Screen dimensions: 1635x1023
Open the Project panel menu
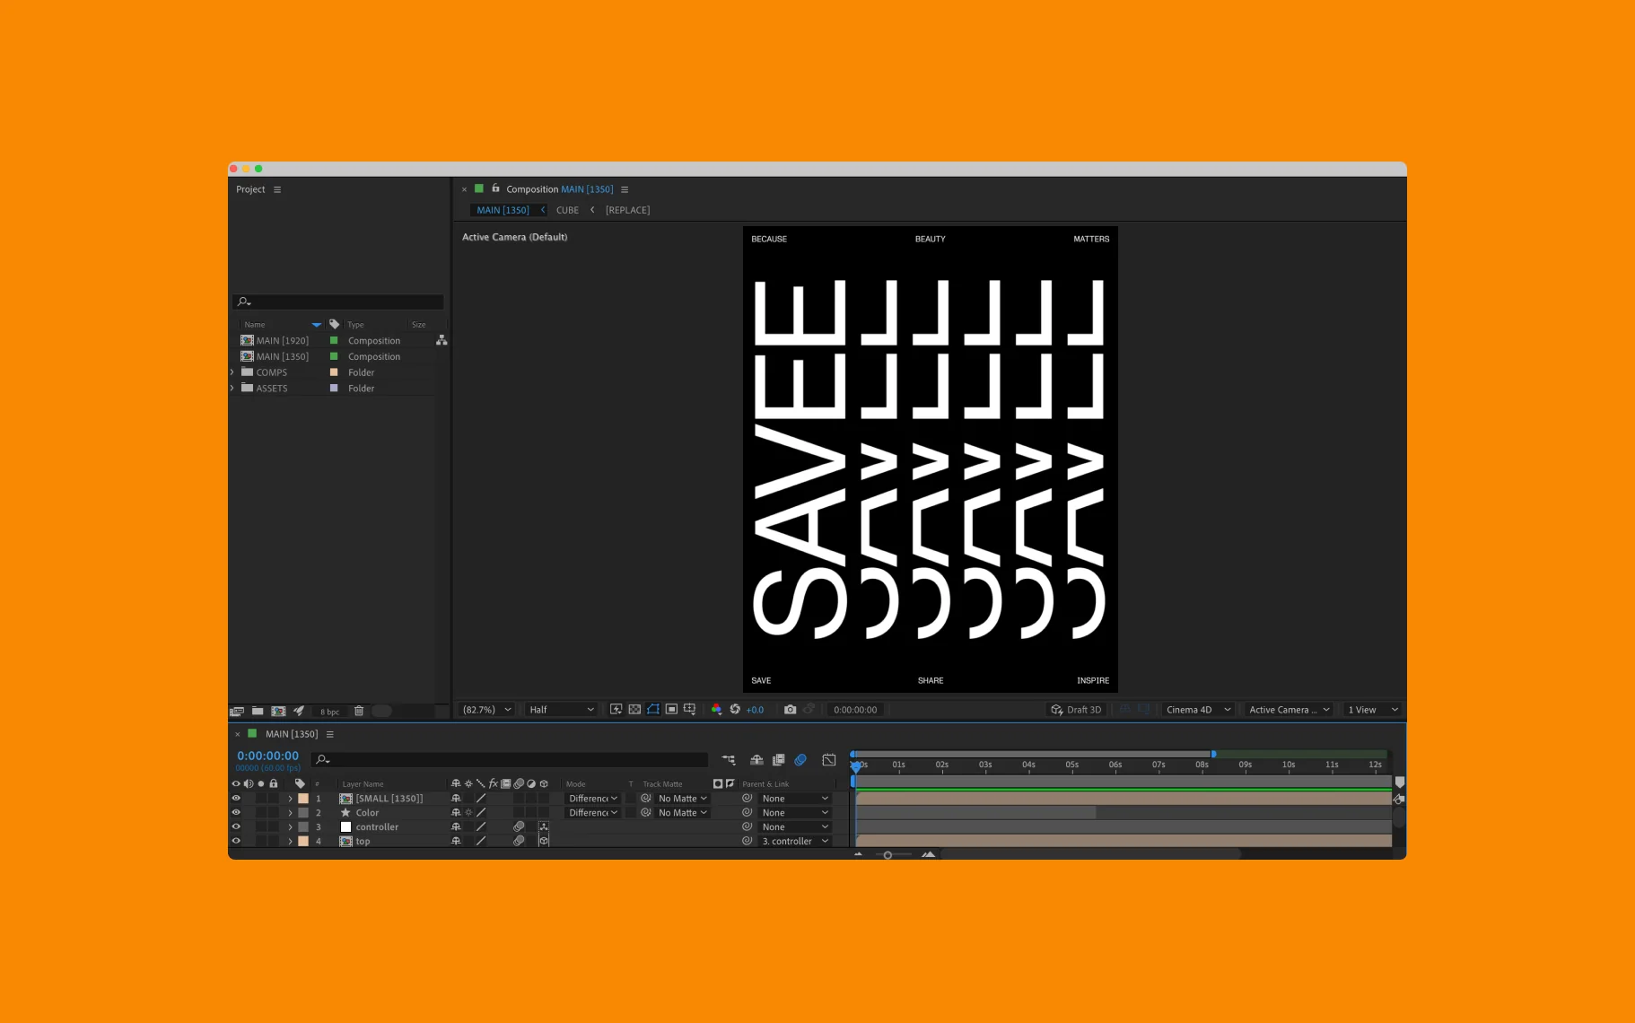pyautogui.click(x=277, y=189)
